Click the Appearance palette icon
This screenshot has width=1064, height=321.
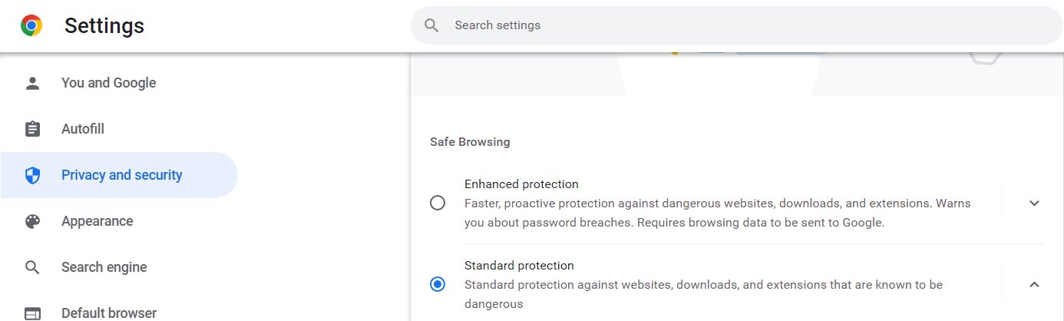(x=32, y=221)
